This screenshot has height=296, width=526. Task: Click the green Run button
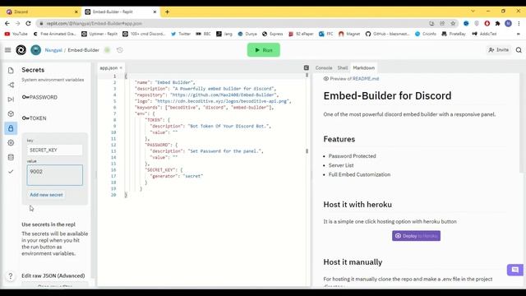(x=264, y=50)
